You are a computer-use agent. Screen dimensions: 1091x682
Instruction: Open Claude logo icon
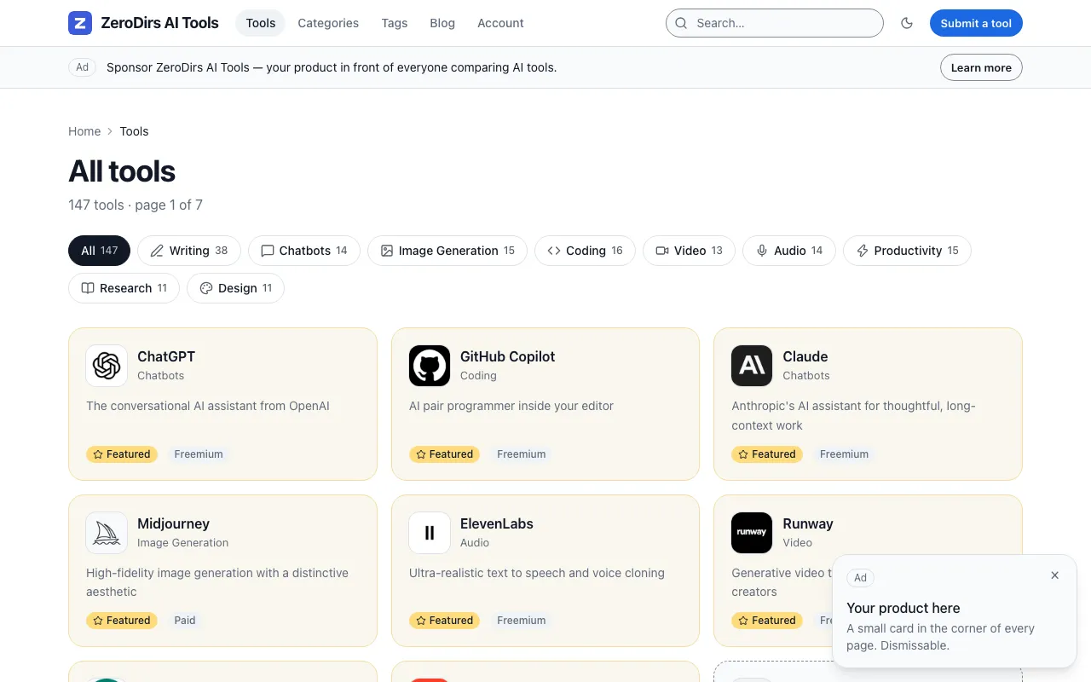pyautogui.click(x=752, y=366)
